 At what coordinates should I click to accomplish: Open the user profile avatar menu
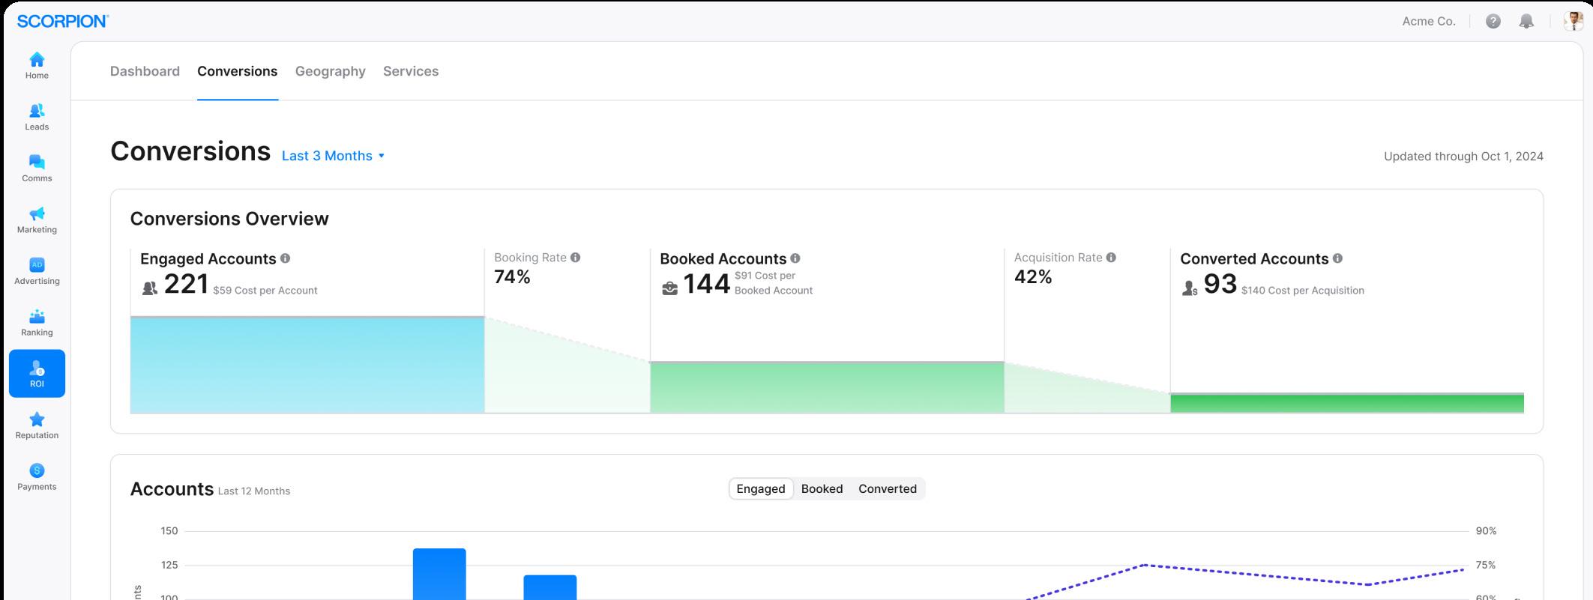tap(1573, 21)
